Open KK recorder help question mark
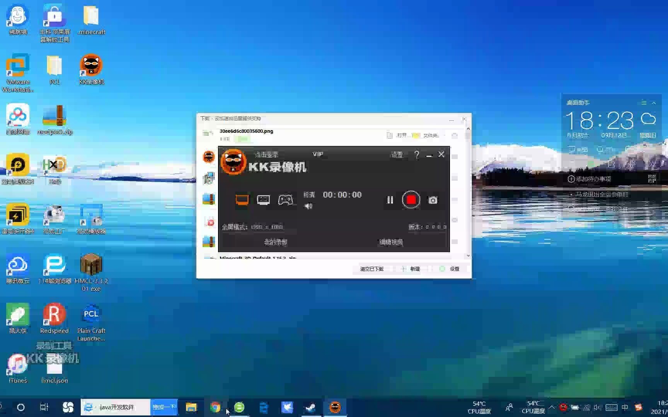This screenshot has width=668, height=417. pos(417,154)
